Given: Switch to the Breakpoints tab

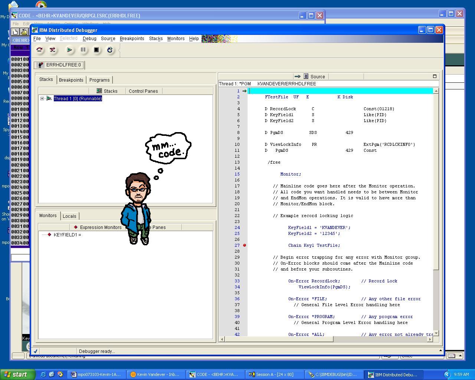Looking at the screenshot, I should (x=71, y=80).
